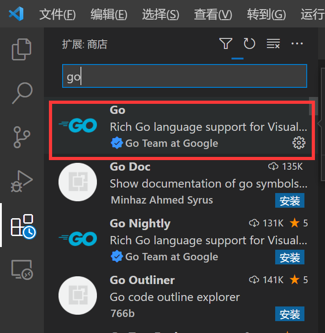Refresh the extensions list

click(x=249, y=43)
